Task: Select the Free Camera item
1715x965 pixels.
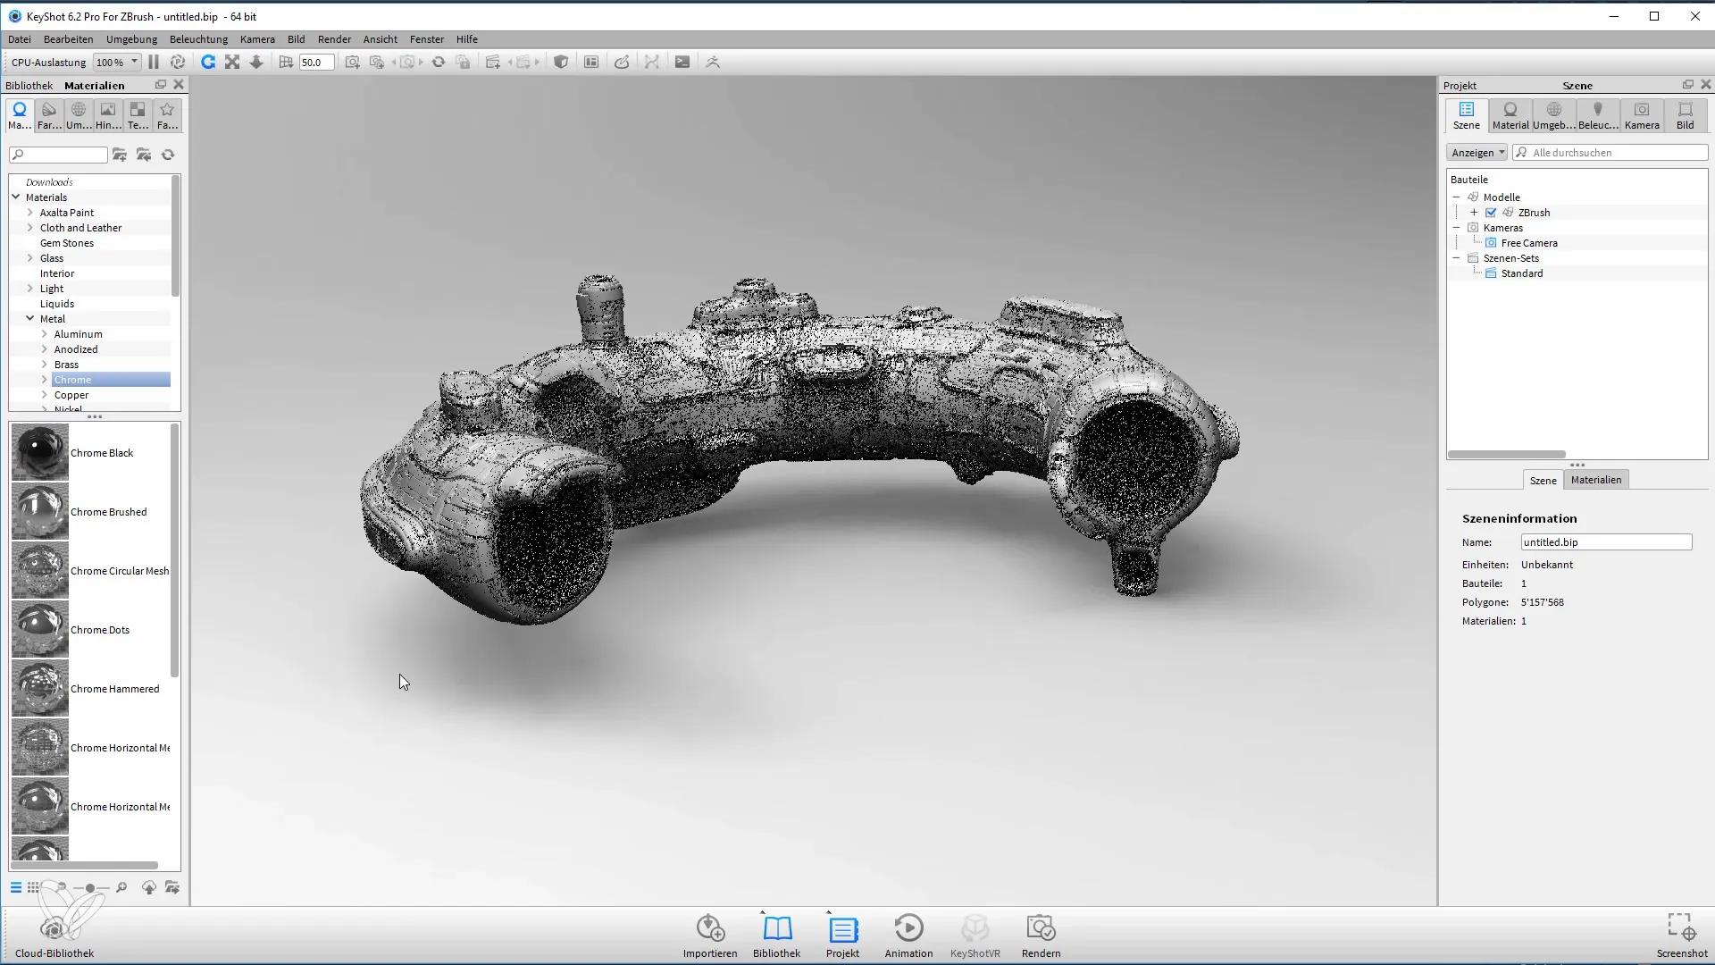Action: tap(1529, 243)
